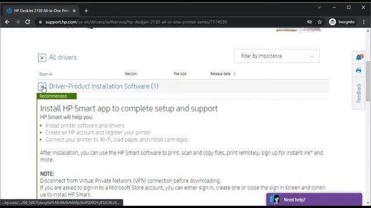The height and width of the screenshot is (208, 371).
Task: Open the Feedback side tab
Action: point(359,93)
